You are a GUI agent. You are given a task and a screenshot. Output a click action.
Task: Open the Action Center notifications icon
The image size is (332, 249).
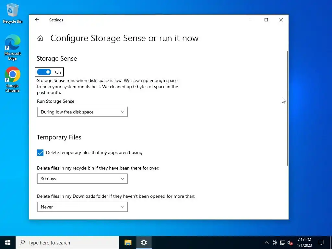point(321,243)
